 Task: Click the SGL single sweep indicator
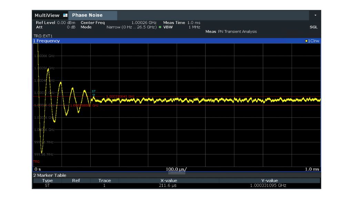314,27
